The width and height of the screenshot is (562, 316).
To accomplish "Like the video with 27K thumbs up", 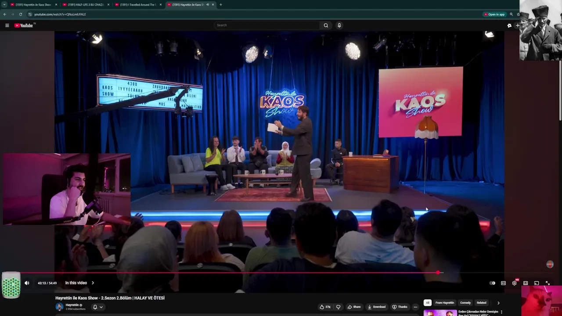I will tap(325, 307).
